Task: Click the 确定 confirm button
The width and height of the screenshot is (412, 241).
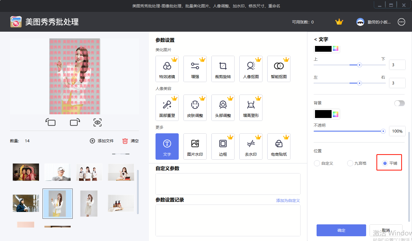Action: pos(341,230)
